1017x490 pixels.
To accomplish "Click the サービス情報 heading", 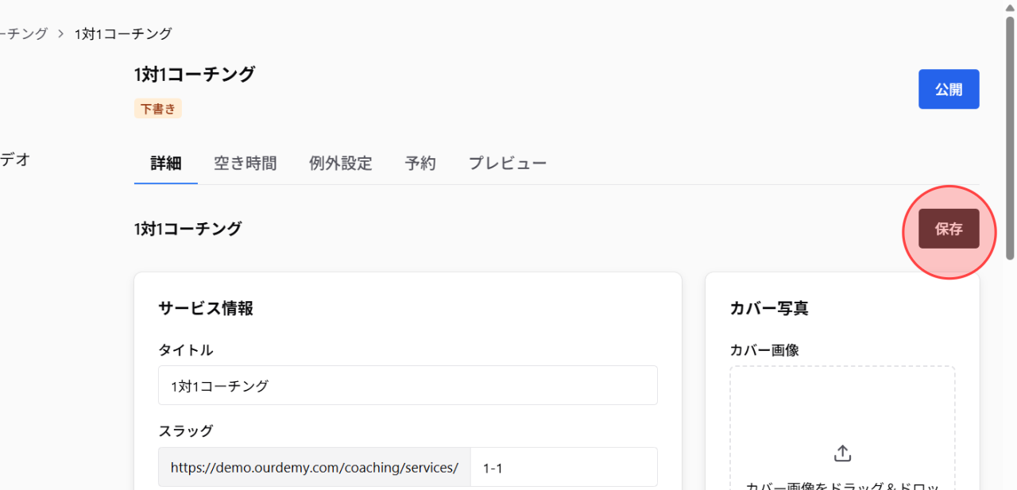I will tap(206, 308).
